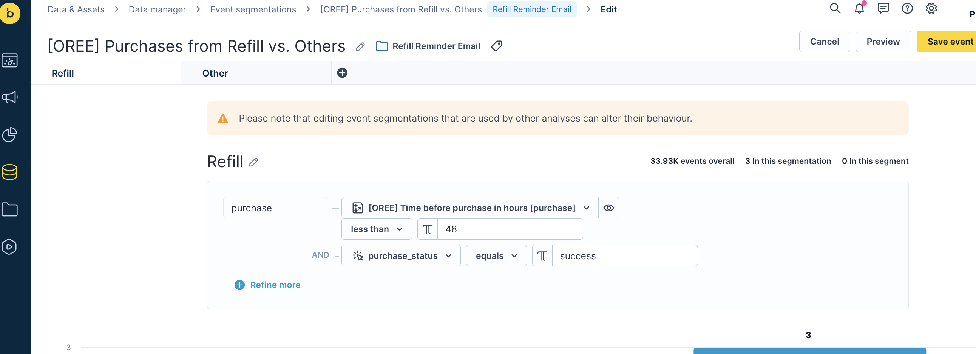This screenshot has width=976, height=354.
Task: Open the Campaigns megaphone sidebar icon
Action: click(x=9, y=97)
